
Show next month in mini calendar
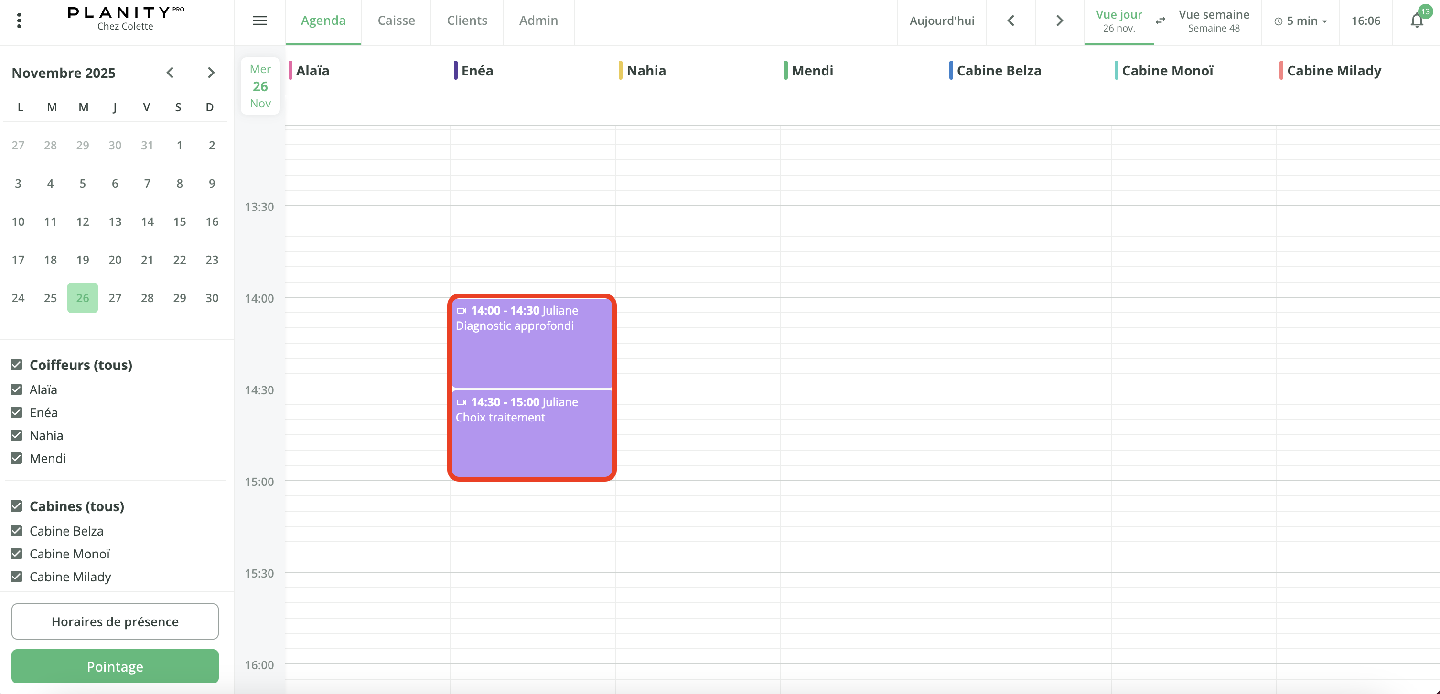click(x=211, y=73)
